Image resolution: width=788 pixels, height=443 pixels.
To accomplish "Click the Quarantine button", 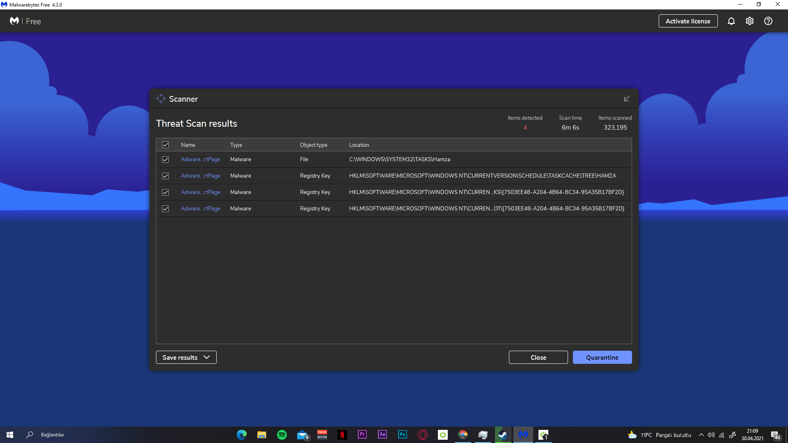I will pyautogui.click(x=602, y=357).
